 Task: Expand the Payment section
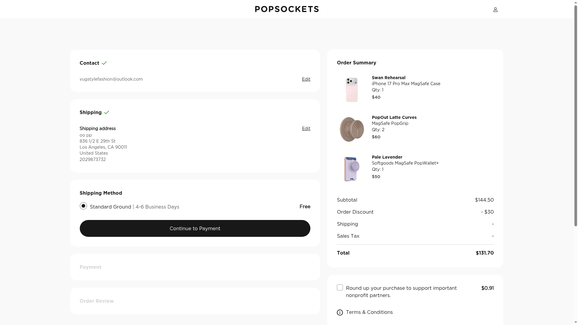(x=90, y=267)
